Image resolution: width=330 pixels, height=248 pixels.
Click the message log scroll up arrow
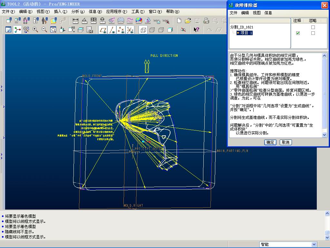point(327,213)
